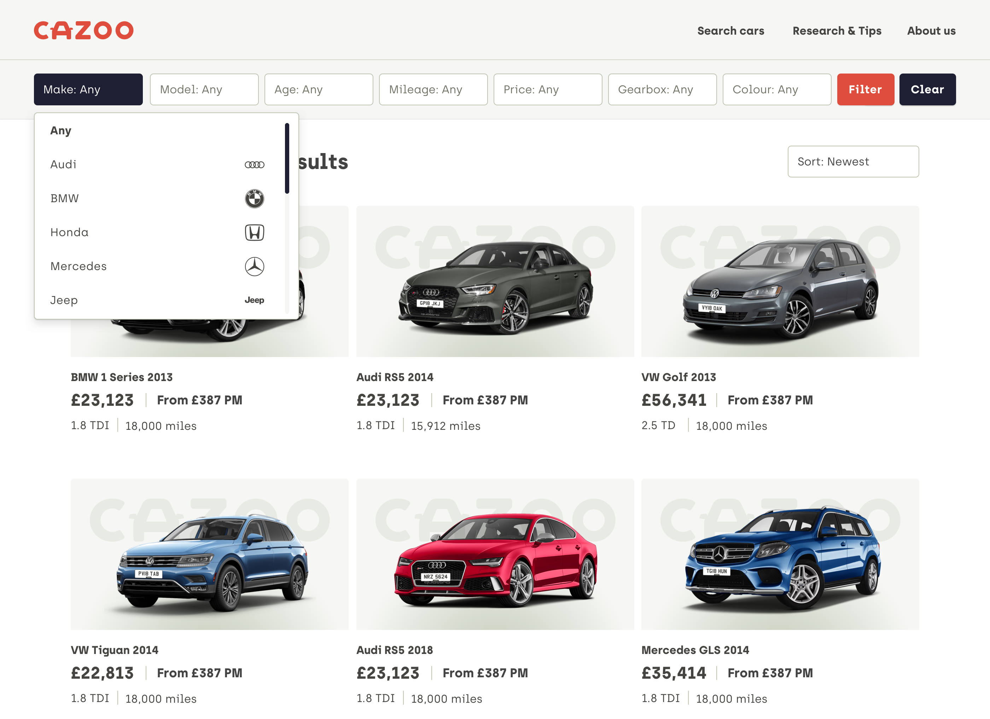Screen dimensions: 990x719
Task: Click the Cazoo logo
Action: 83,30
